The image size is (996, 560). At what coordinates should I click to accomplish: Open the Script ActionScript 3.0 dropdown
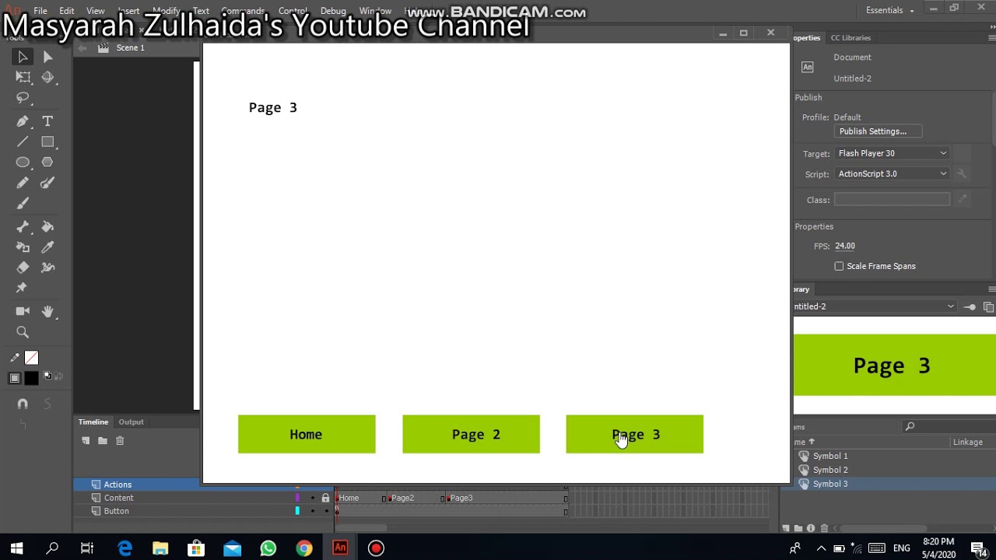[x=893, y=173]
